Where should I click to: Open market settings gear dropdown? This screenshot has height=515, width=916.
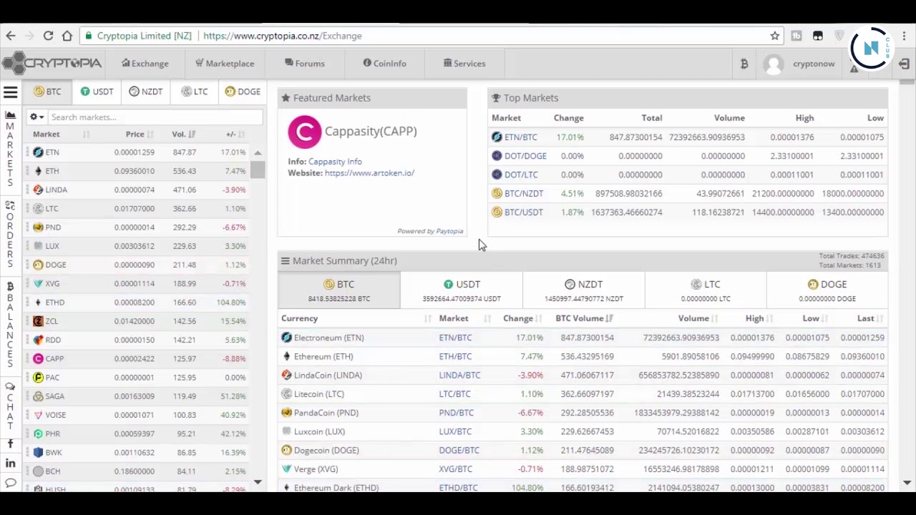click(36, 117)
